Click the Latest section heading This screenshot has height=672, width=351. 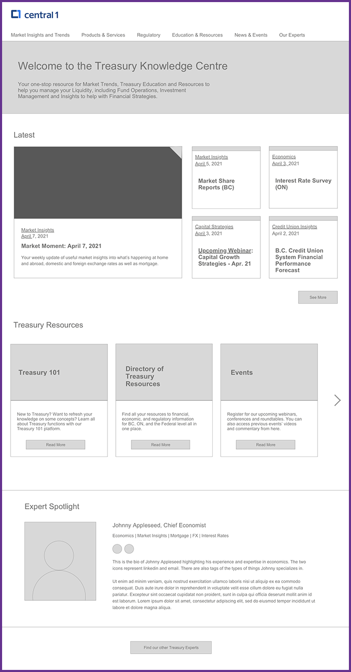click(24, 135)
